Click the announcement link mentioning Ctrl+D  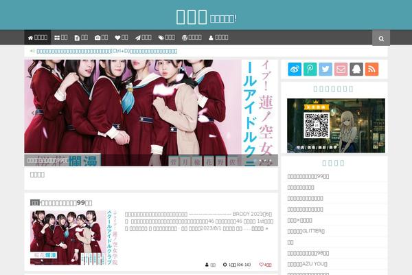point(107,51)
